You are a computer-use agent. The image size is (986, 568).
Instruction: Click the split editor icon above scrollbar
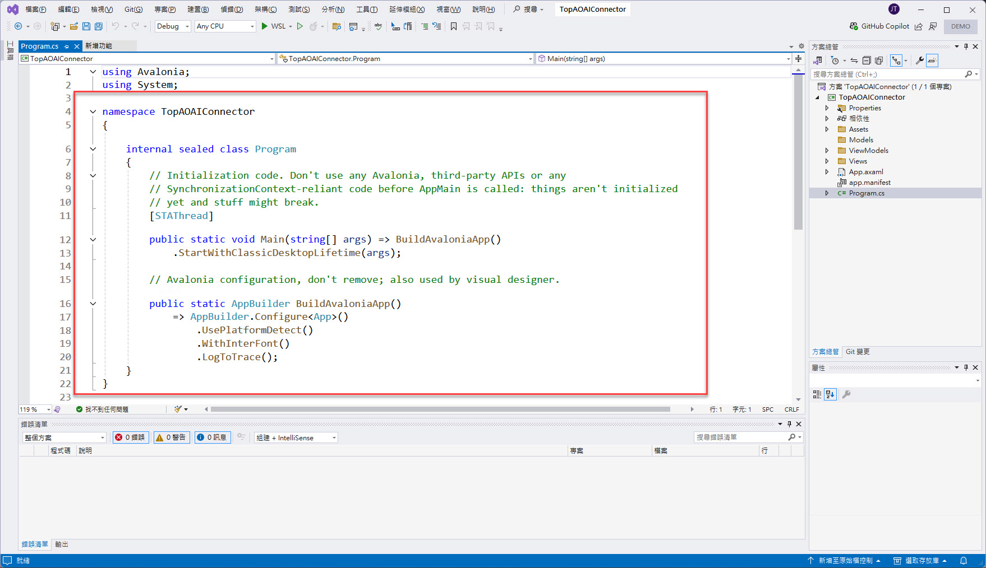(x=798, y=58)
